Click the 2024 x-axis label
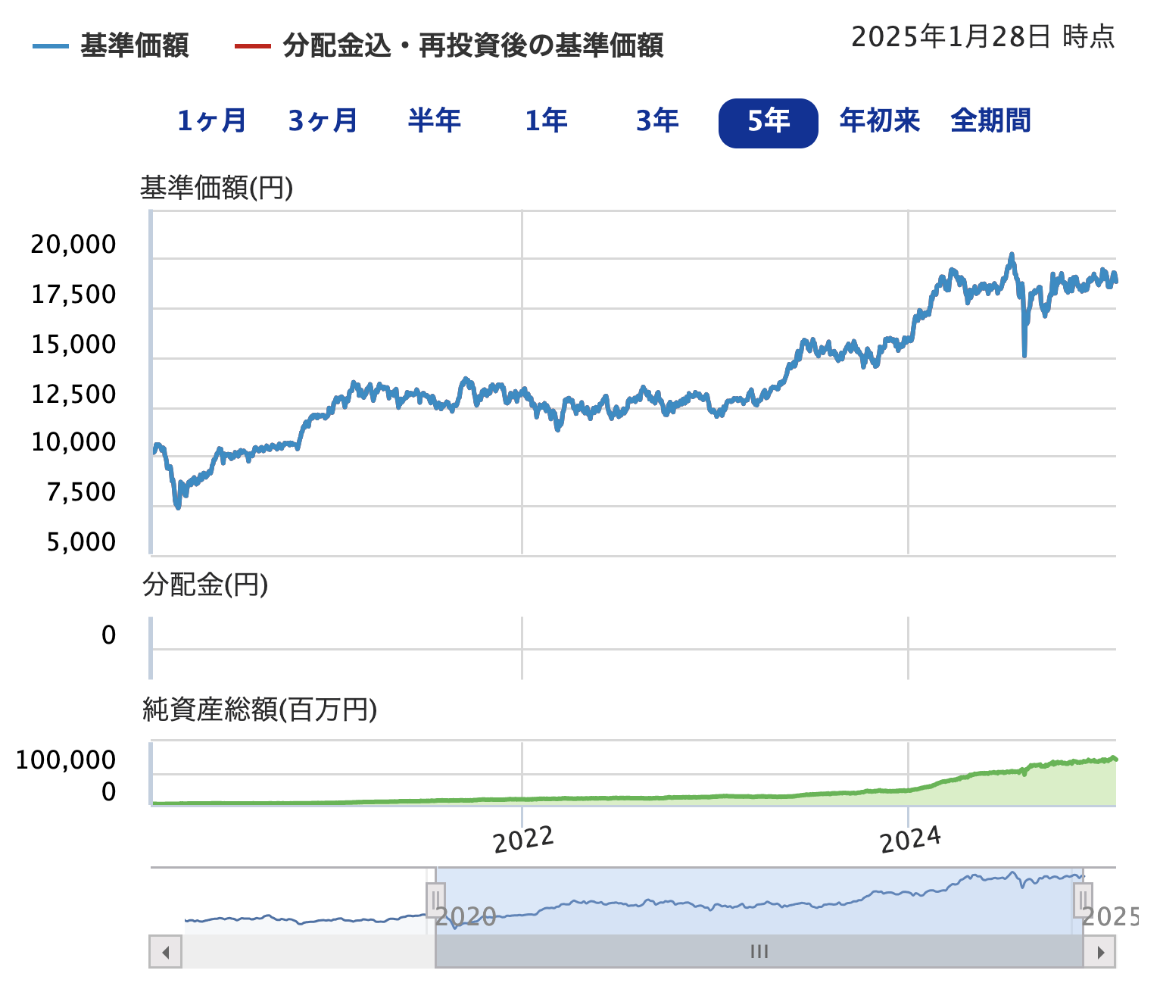The height and width of the screenshot is (989, 1160). (909, 840)
